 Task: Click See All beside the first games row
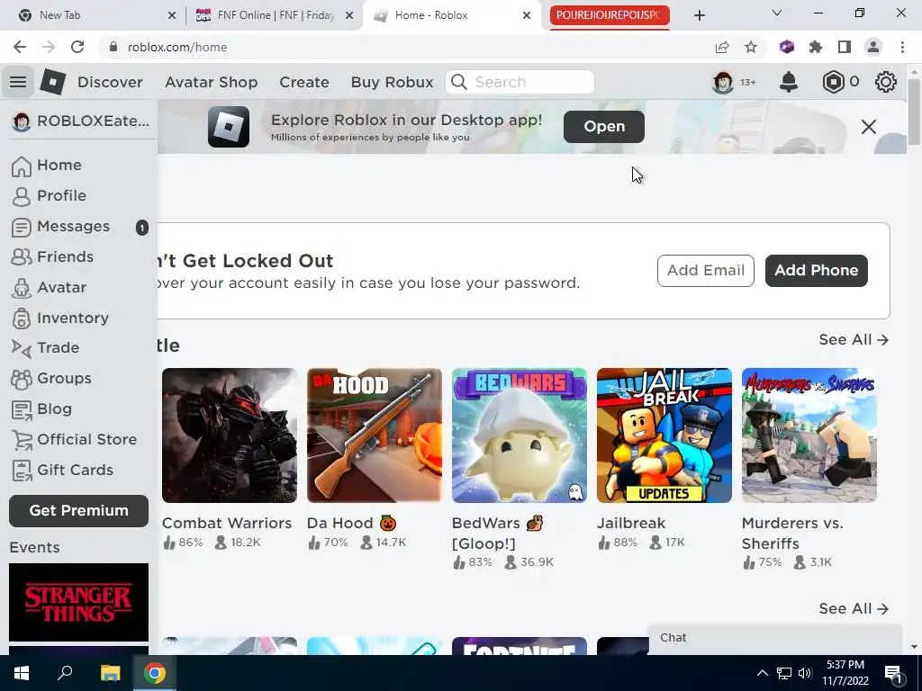[854, 339]
